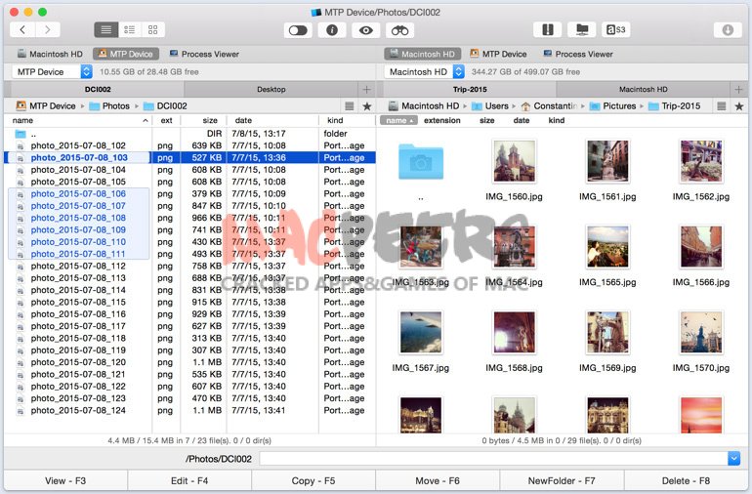
Task: Click the info button in toolbar
Action: pos(333,30)
